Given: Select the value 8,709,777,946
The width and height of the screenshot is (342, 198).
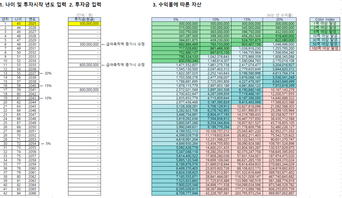Looking at the screenshot, I should [176, 193].
